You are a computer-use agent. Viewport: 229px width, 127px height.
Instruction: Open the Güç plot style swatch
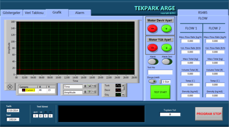118,95
